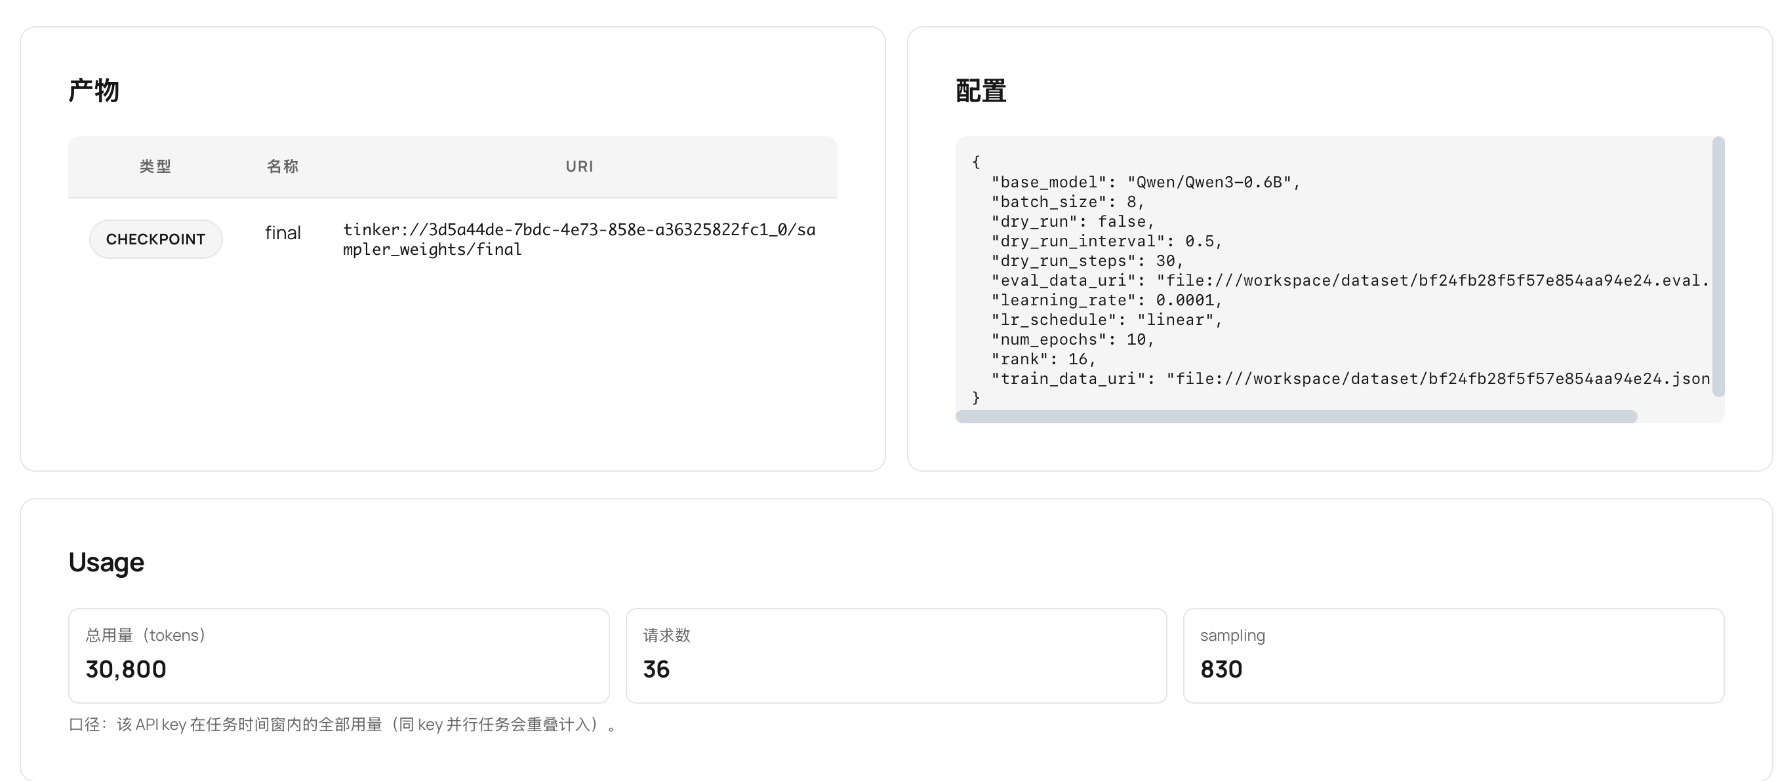Select the 'final' artifact name cell
Viewport: 1780px width, 781px height.
[x=283, y=233]
